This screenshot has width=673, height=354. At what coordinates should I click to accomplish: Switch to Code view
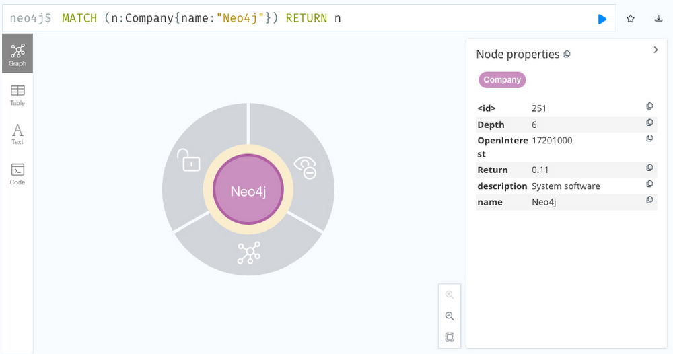(17, 174)
